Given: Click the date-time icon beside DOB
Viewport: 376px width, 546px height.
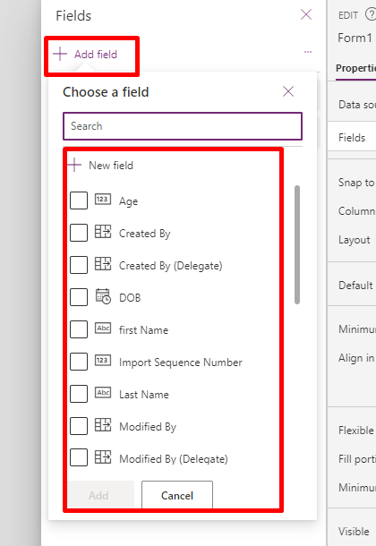Looking at the screenshot, I should click(103, 296).
